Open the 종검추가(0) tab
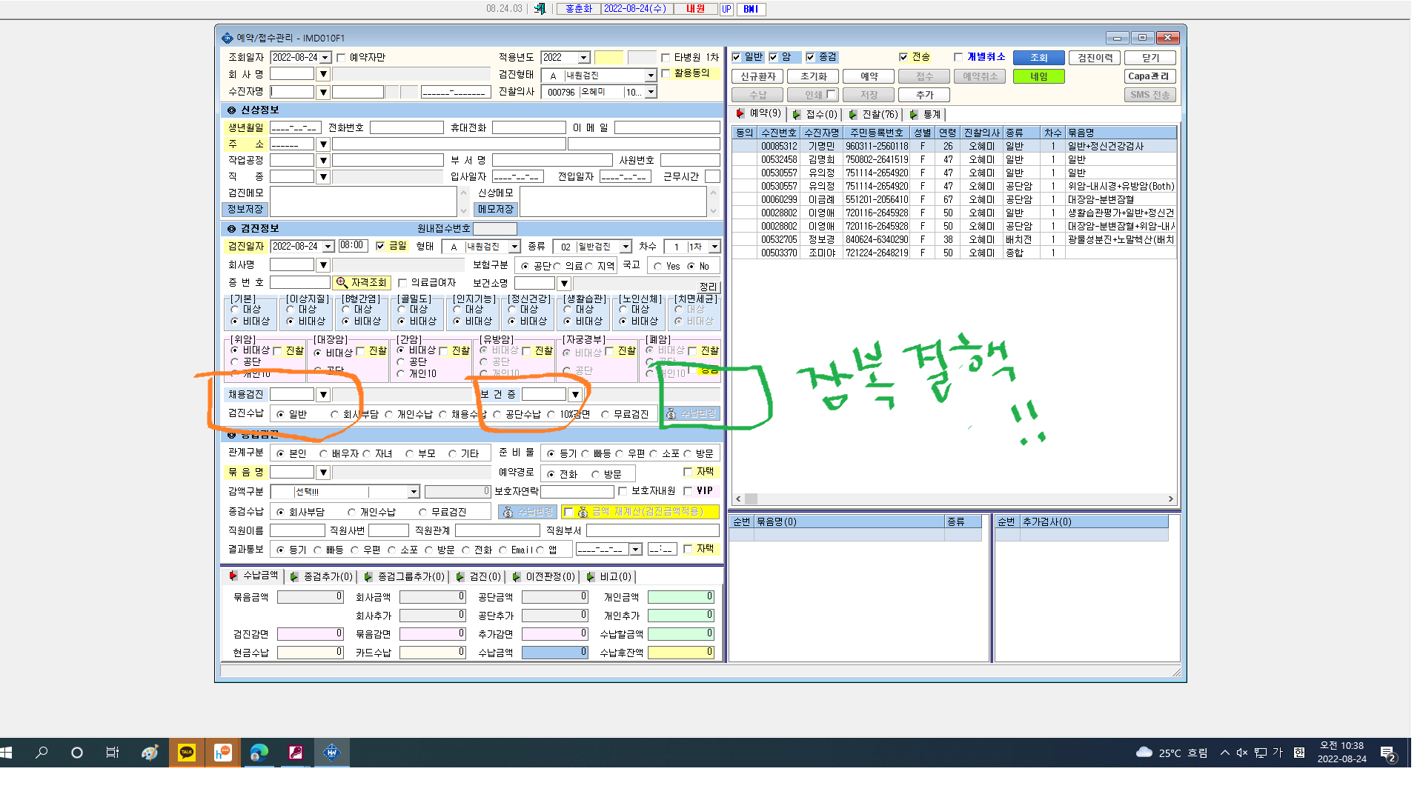The width and height of the screenshot is (1423, 800). 322,576
